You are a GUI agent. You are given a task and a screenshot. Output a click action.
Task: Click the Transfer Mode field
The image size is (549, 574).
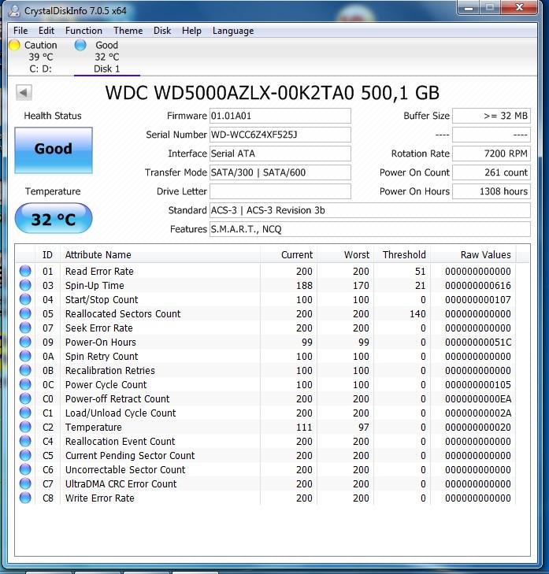coord(280,172)
